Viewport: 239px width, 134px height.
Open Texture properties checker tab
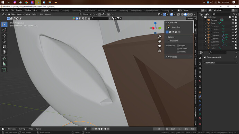tap(200, 124)
